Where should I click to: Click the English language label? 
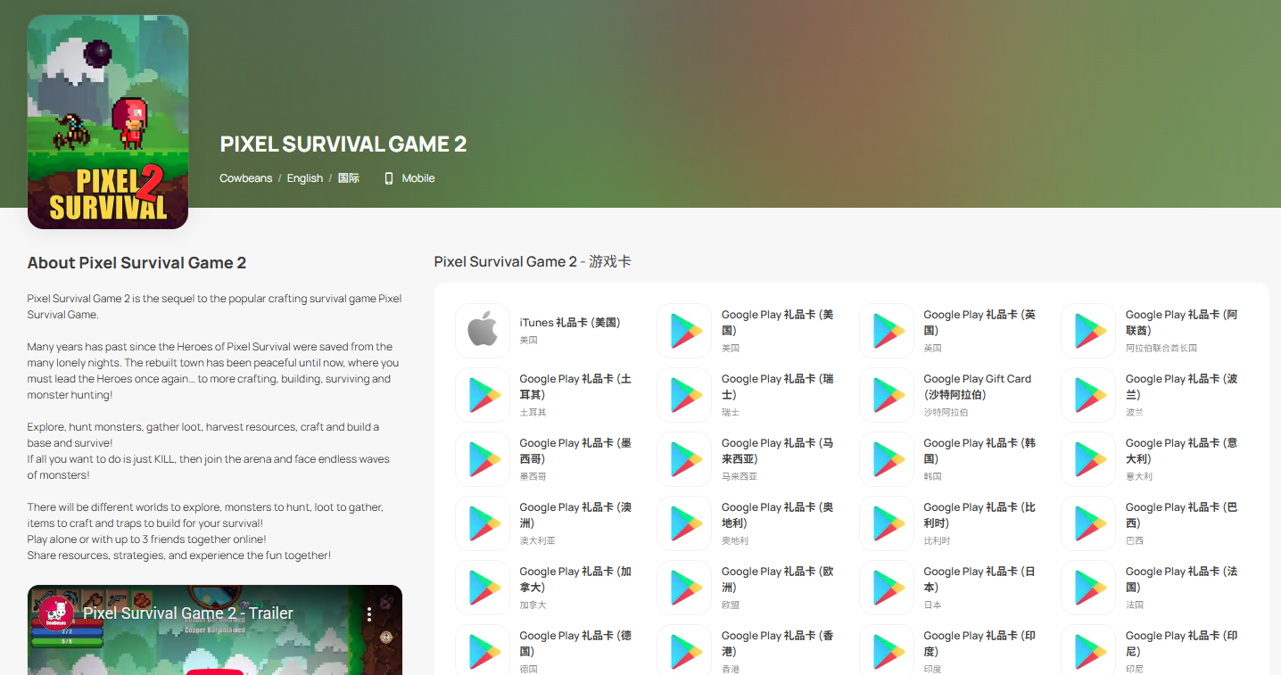coord(304,178)
